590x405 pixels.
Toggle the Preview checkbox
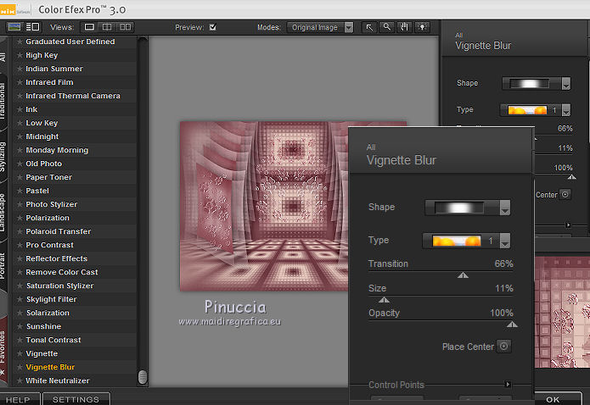coord(212,27)
